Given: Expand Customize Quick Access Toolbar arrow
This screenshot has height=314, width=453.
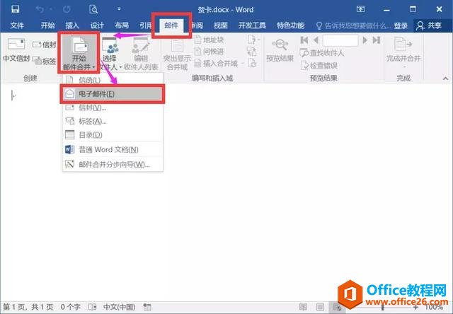Looking at the screenshot, I should [x=119, y=9].
